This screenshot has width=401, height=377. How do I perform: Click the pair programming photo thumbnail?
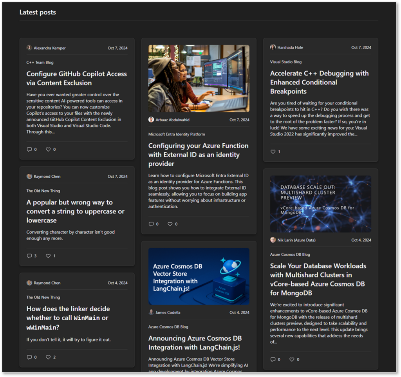coord(199,78)
